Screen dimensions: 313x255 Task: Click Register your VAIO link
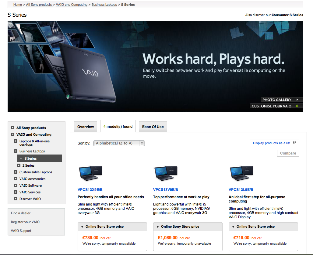pos(25,222)
